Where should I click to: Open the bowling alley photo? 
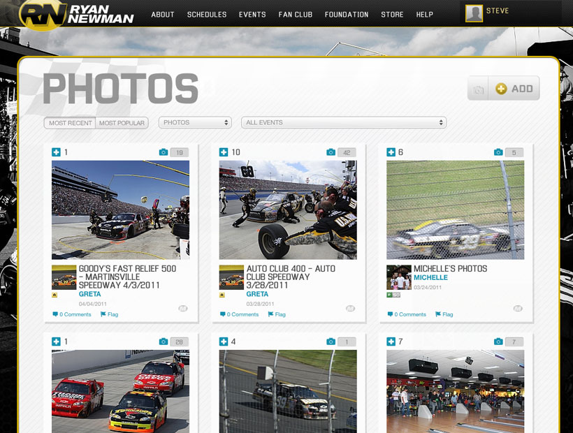tap(456, 391)
